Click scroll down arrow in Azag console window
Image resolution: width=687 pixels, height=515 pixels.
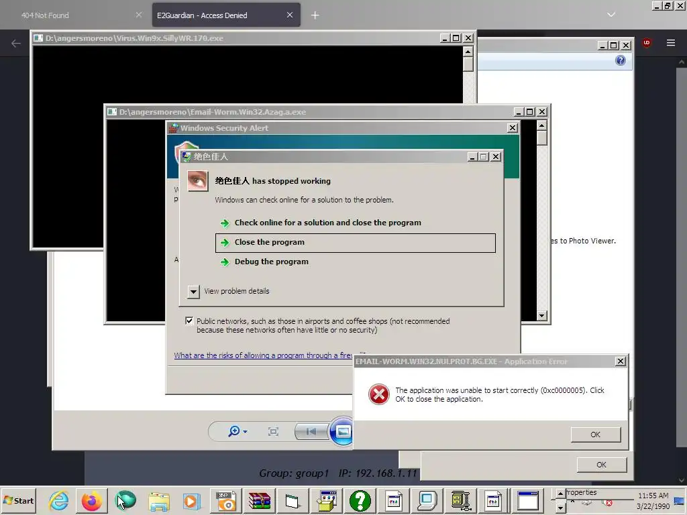(542, 316)
